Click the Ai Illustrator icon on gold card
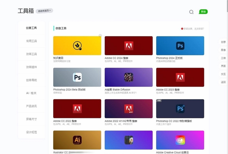 77,140
